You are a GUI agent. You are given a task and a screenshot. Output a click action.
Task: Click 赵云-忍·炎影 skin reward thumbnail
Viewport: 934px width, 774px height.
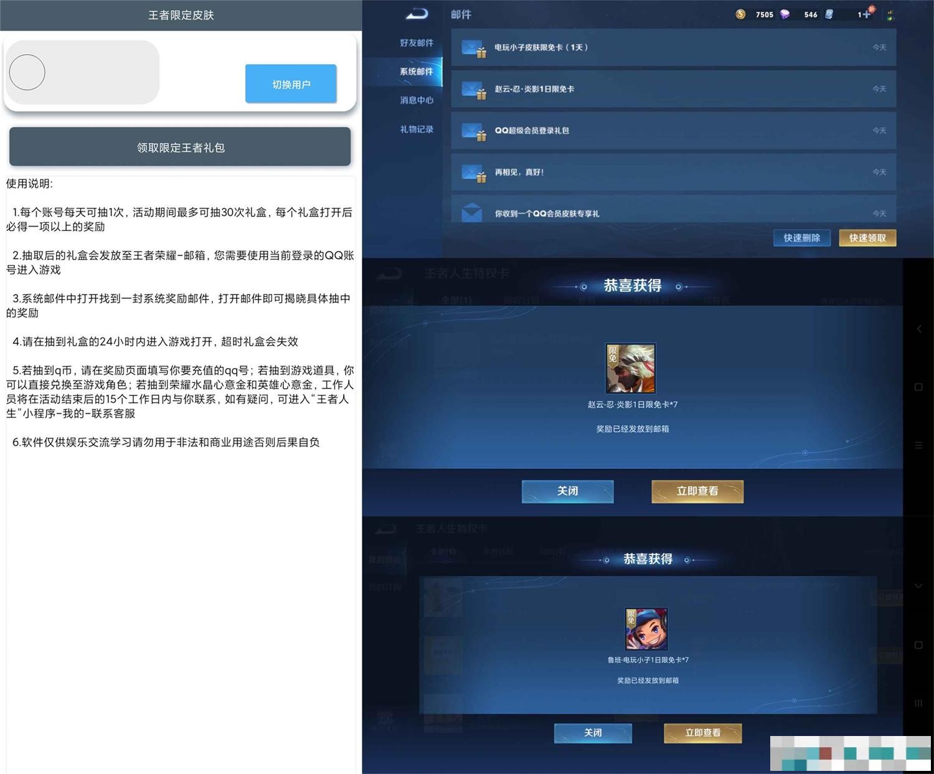pyautogui.click(x=631, y=368)
